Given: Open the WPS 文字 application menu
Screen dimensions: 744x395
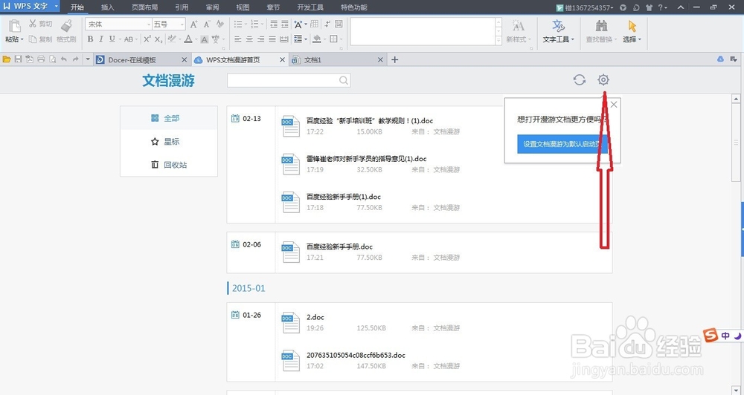Looking at the screenshot, I should click(x=30, y=7).
